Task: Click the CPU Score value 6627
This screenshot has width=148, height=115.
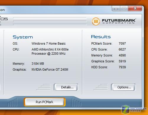Action: click(122, 49)
